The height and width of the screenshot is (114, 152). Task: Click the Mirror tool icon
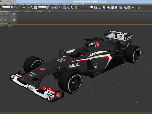pos(96,8)
